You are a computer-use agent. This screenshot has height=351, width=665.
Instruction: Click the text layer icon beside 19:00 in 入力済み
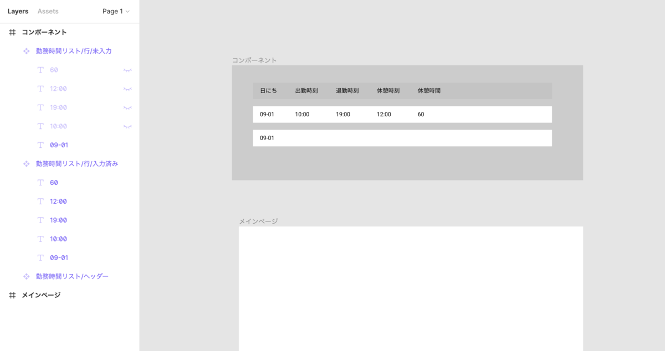click(40, 220)
